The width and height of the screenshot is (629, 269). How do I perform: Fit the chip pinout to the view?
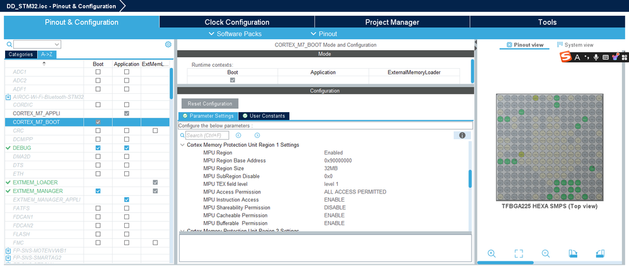(x=519, y=253)
